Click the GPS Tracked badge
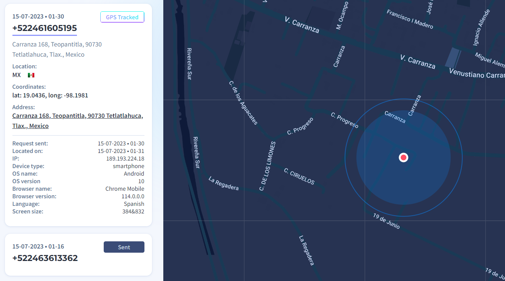 click(122, 17)
